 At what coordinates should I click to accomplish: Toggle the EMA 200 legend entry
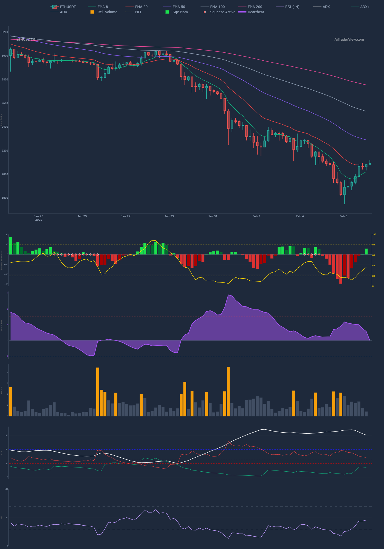[x=255, y=7]
